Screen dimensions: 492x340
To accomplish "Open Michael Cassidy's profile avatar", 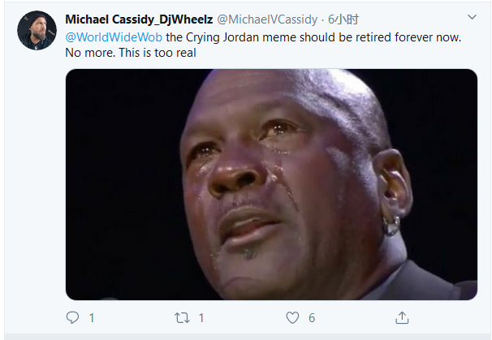I will (x=37, y=31).
